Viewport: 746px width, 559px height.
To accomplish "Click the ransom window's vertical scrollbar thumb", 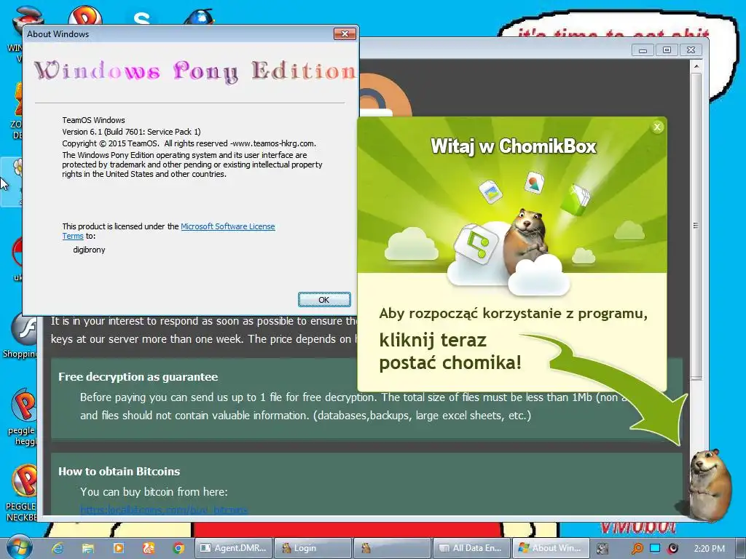I will (x=696, y=226).
